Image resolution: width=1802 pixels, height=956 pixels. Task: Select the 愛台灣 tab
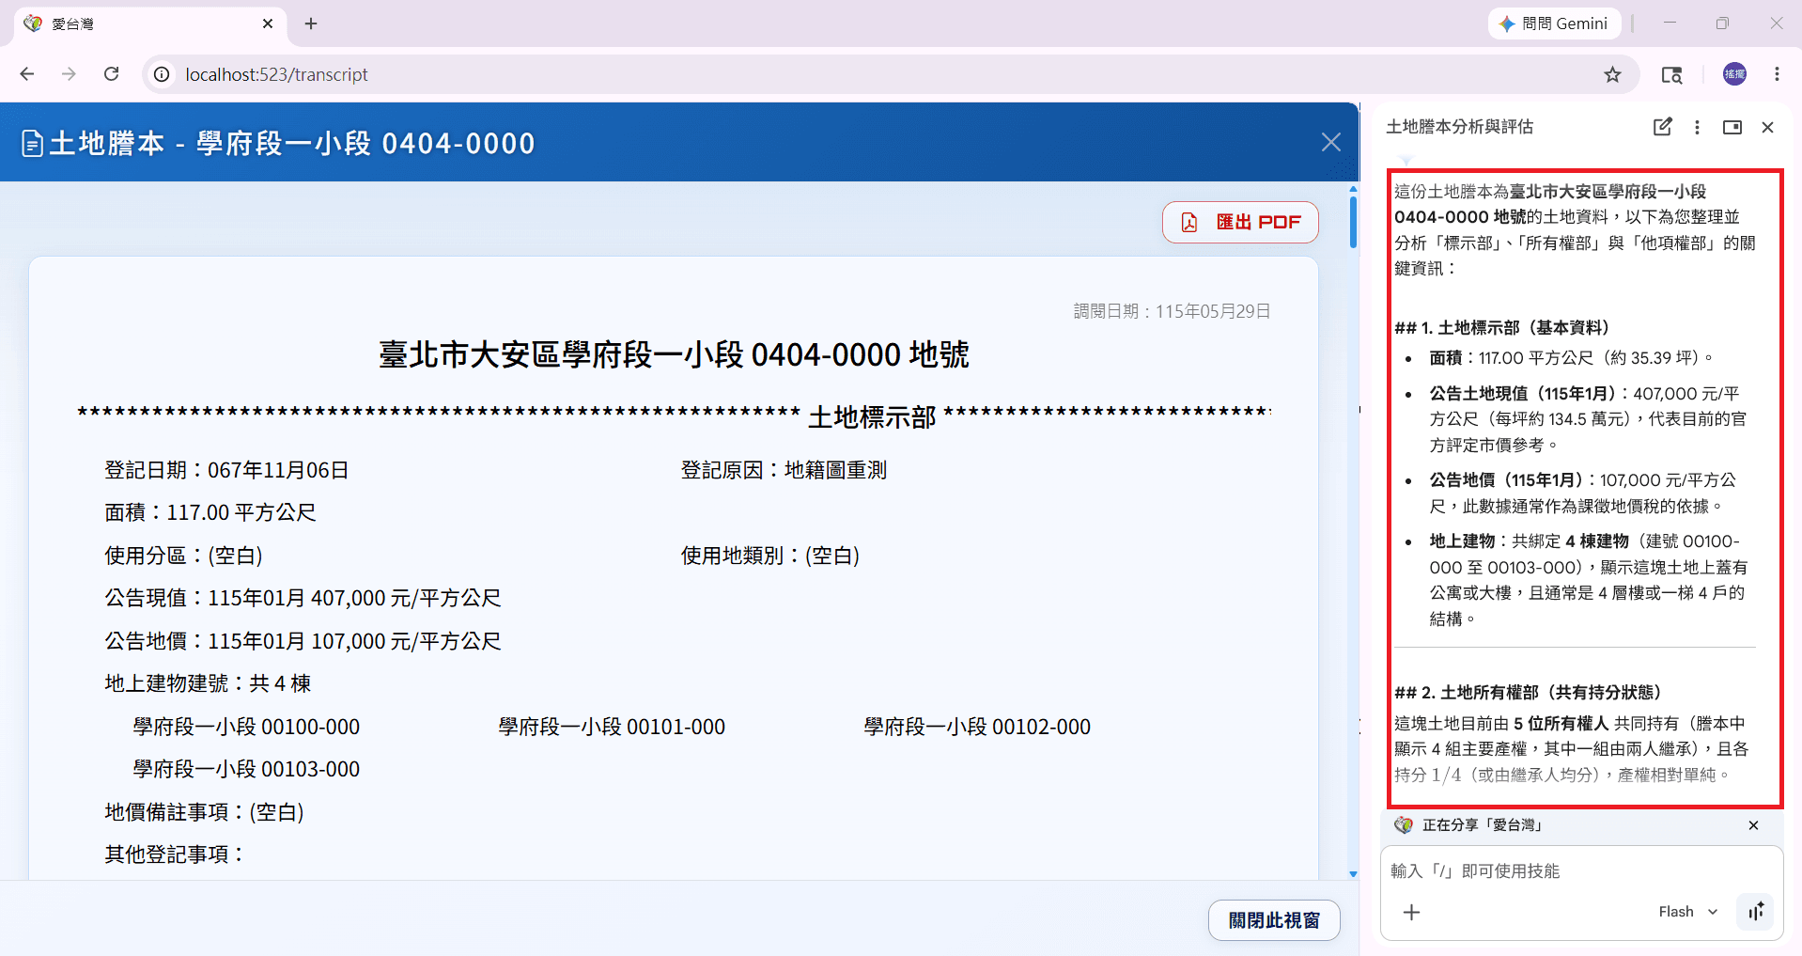coord(150,24)
